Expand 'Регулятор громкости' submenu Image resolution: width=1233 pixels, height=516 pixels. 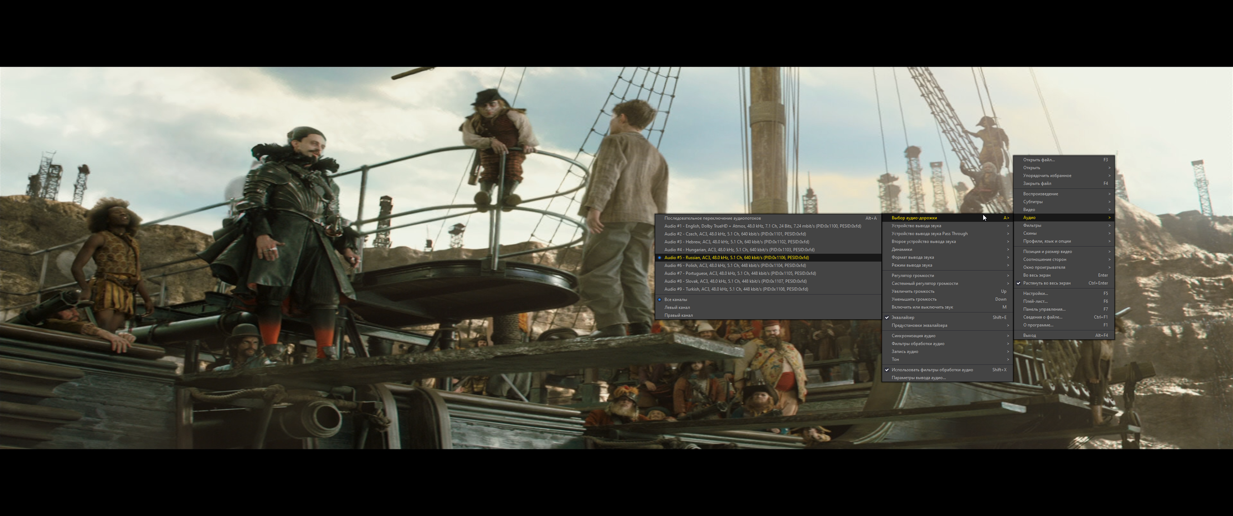947,276
